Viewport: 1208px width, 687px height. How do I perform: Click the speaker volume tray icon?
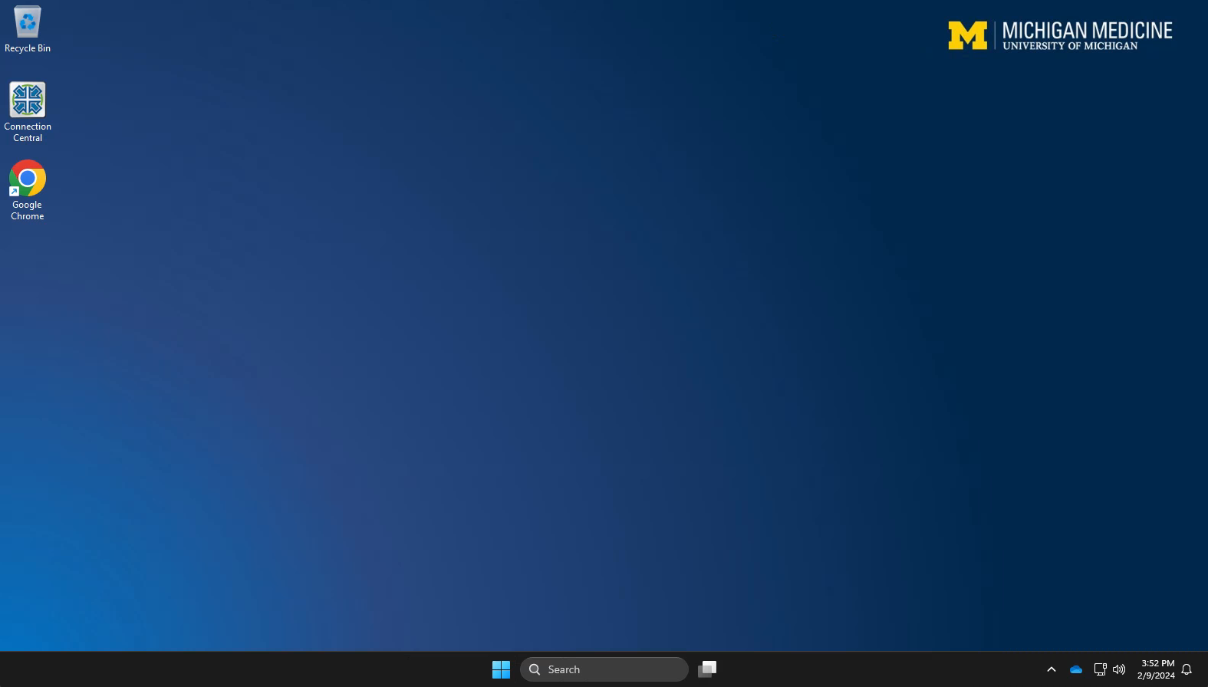click(1119, 669)
